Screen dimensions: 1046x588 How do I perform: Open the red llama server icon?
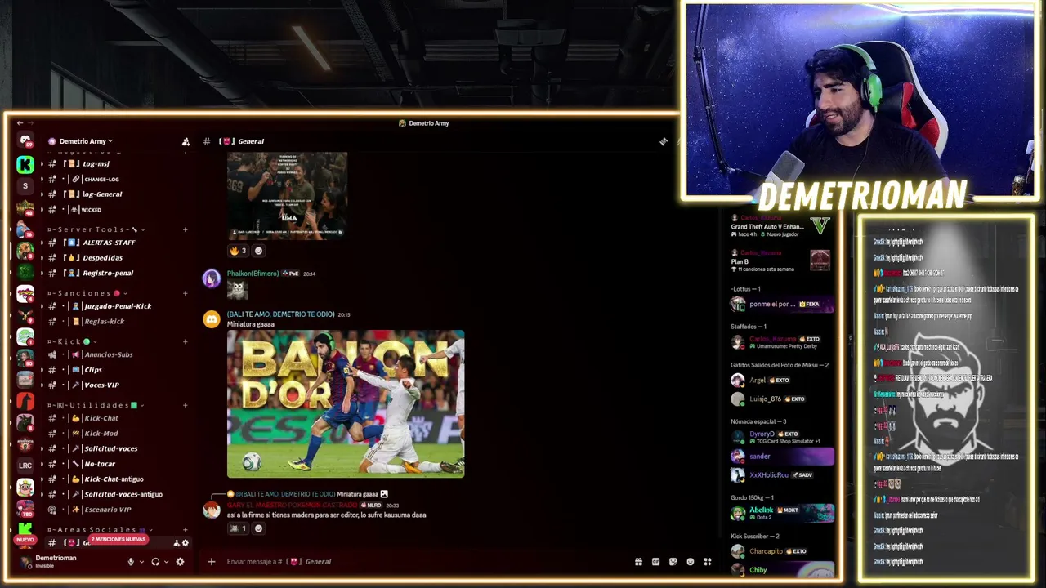(25, 401)
